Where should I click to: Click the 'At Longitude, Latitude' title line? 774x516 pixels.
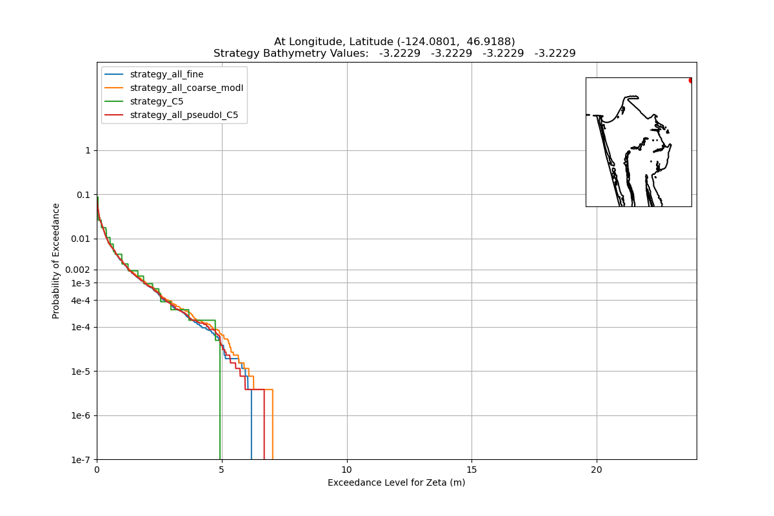coord(395,41)
